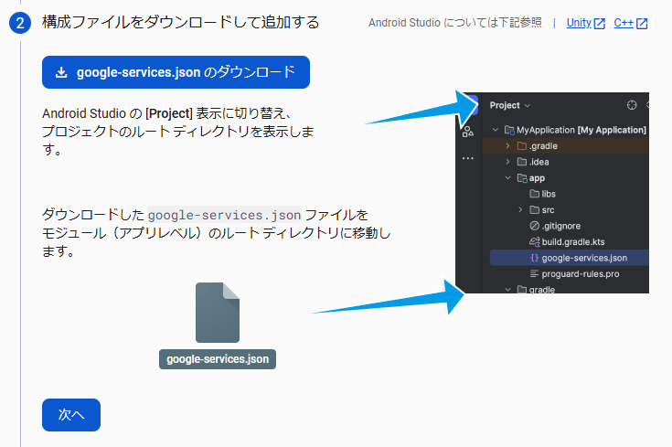Select proguard-rules.pro file
This screenshot has width=672, height=447.
tap(581, 274)
